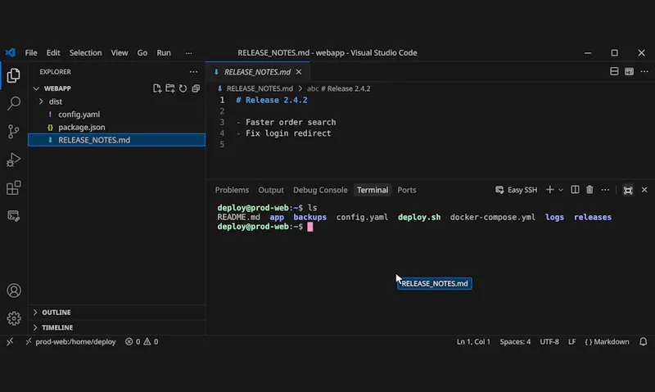The image size is (655, 392).
Task: Open the Extensions view
Action: coord(13,187)
